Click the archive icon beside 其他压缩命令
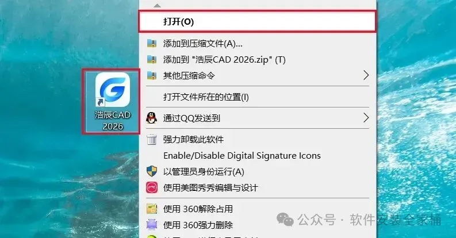The width and height of the screenshot is (456, 238). pyautogui.click(x=151, y=75)
